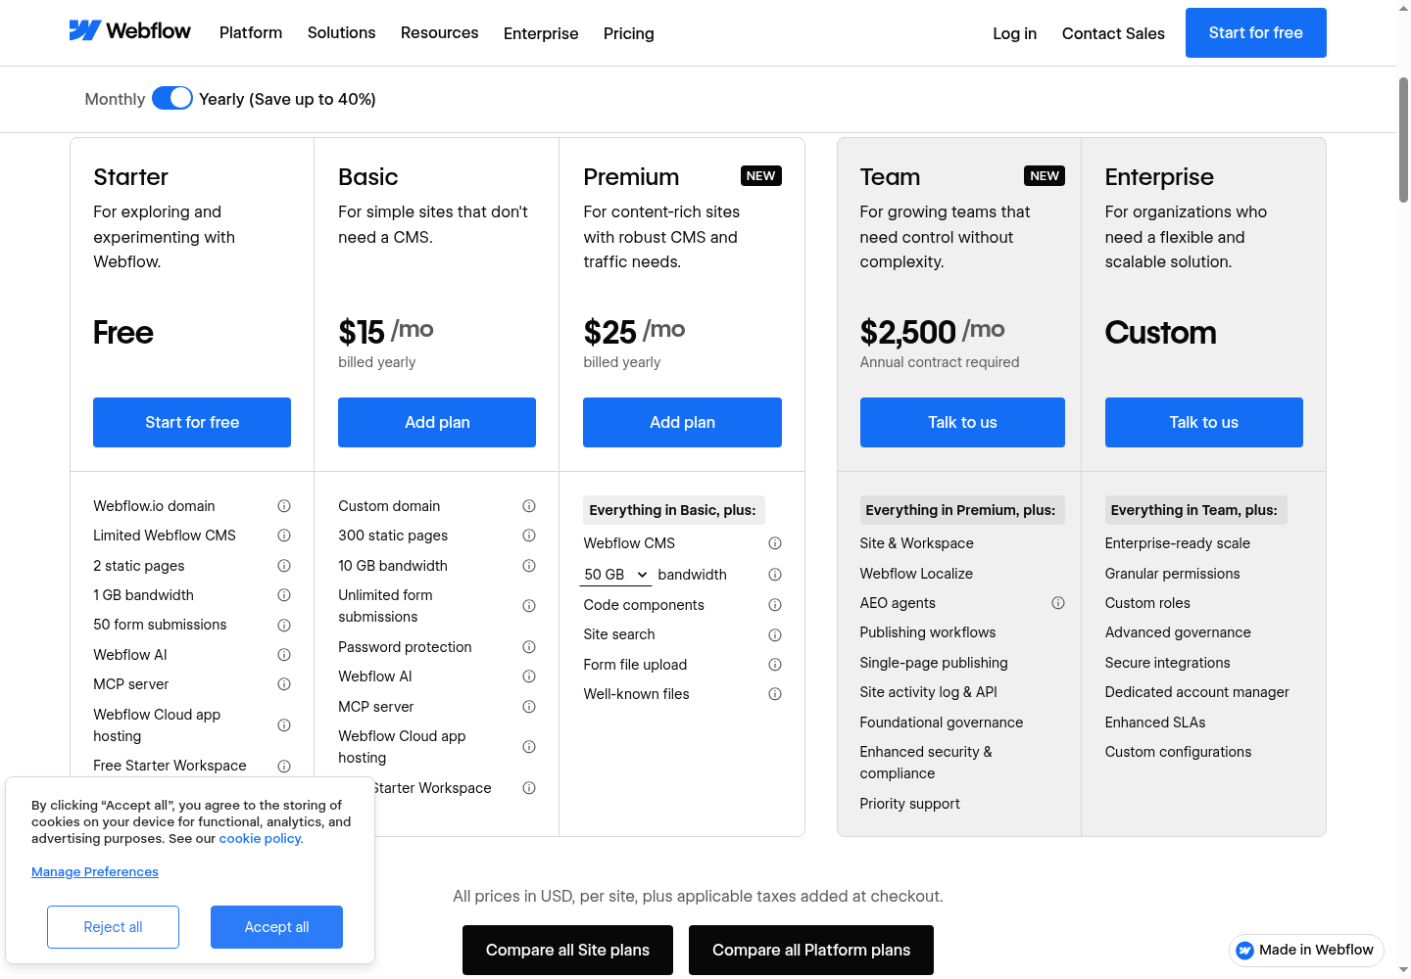Click NEW badge on Team plan
The image size is (1411, 979).
click(x=1045, y=176)
